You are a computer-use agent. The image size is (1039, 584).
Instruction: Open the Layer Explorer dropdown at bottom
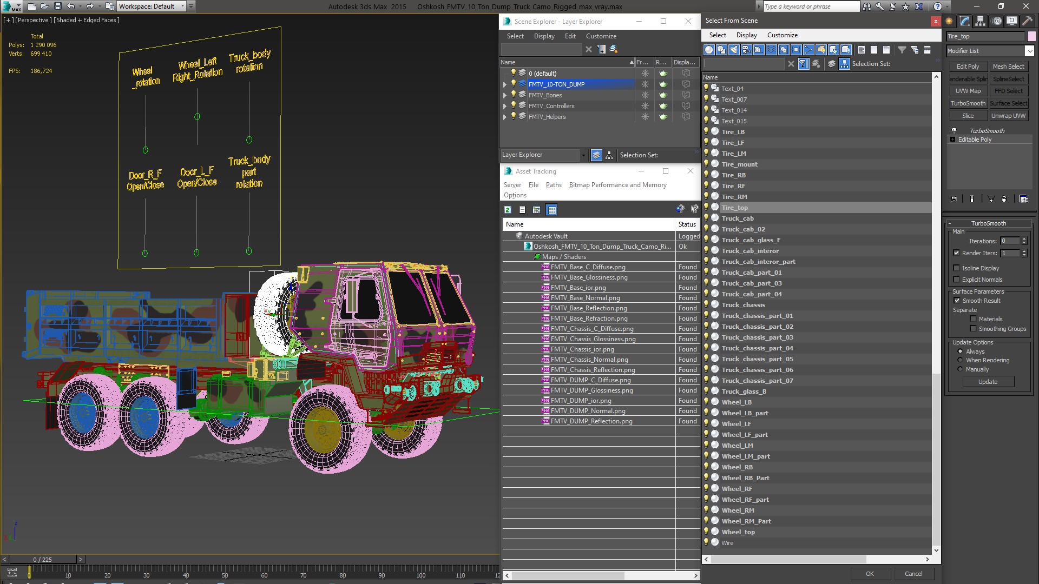(583, 155)
